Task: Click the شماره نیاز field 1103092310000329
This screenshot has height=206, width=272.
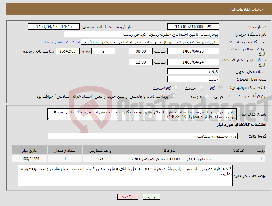Action: 193,27
